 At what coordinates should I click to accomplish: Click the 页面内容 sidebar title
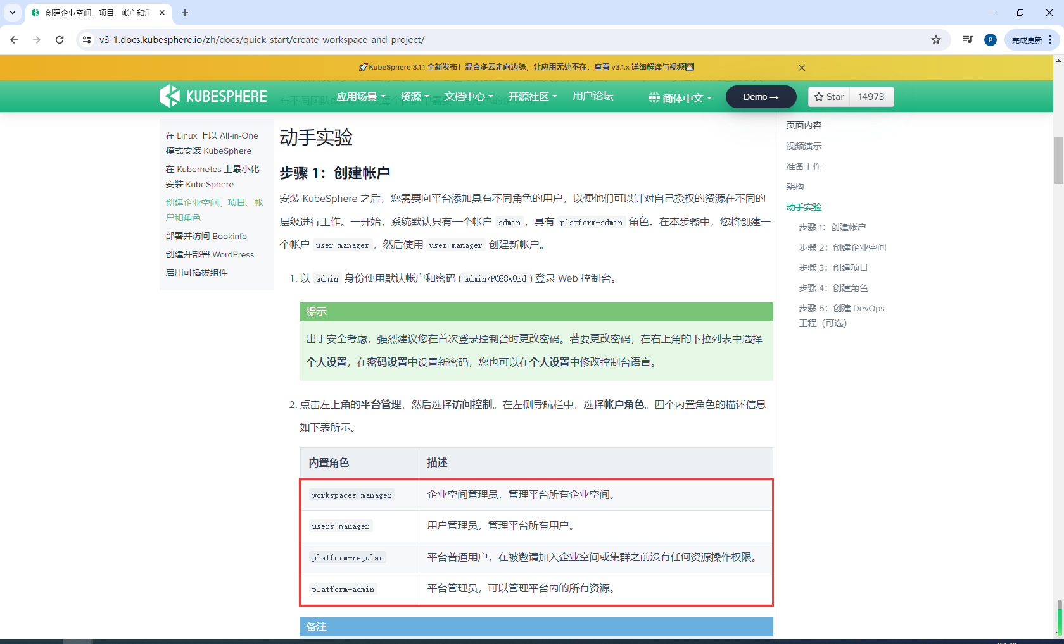[x=804, y=125]
